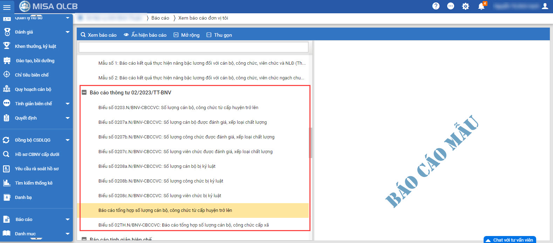Open the hamburger menu icon
This screenshot has height=243, width=553.
tap(7, 7)
